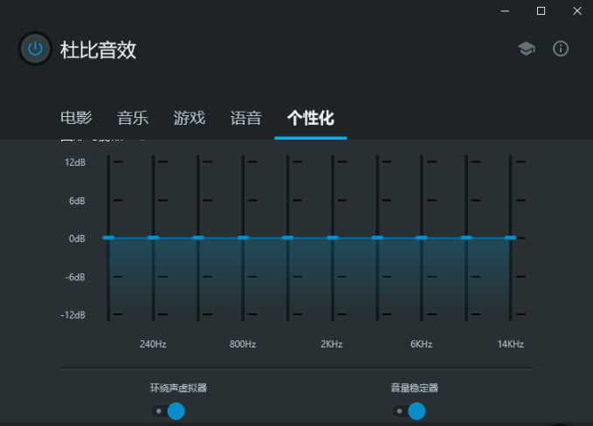Click the 12dB mark on the 14KHz slider
The width and height of the screenshot is (593, 426).
click(512, 161)
